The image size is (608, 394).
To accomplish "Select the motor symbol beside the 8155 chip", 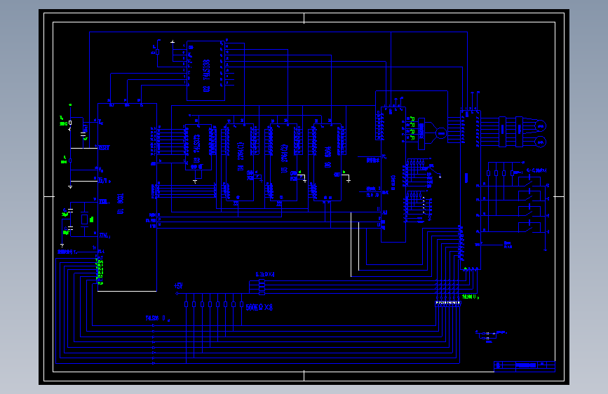I will [x=441, y=133].
